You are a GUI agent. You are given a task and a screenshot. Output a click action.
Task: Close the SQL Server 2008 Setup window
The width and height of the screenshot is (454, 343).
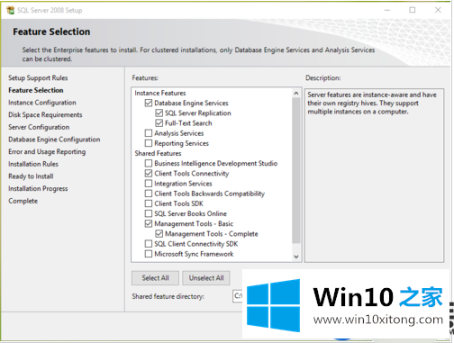[438, 10]
